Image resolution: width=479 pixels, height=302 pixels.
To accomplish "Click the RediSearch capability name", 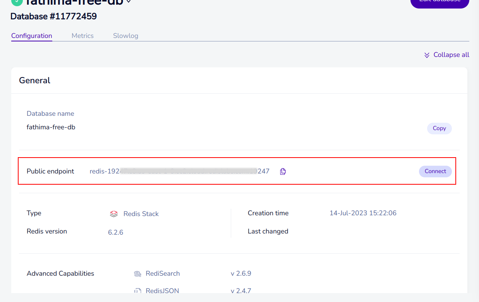I will (163, 273).
